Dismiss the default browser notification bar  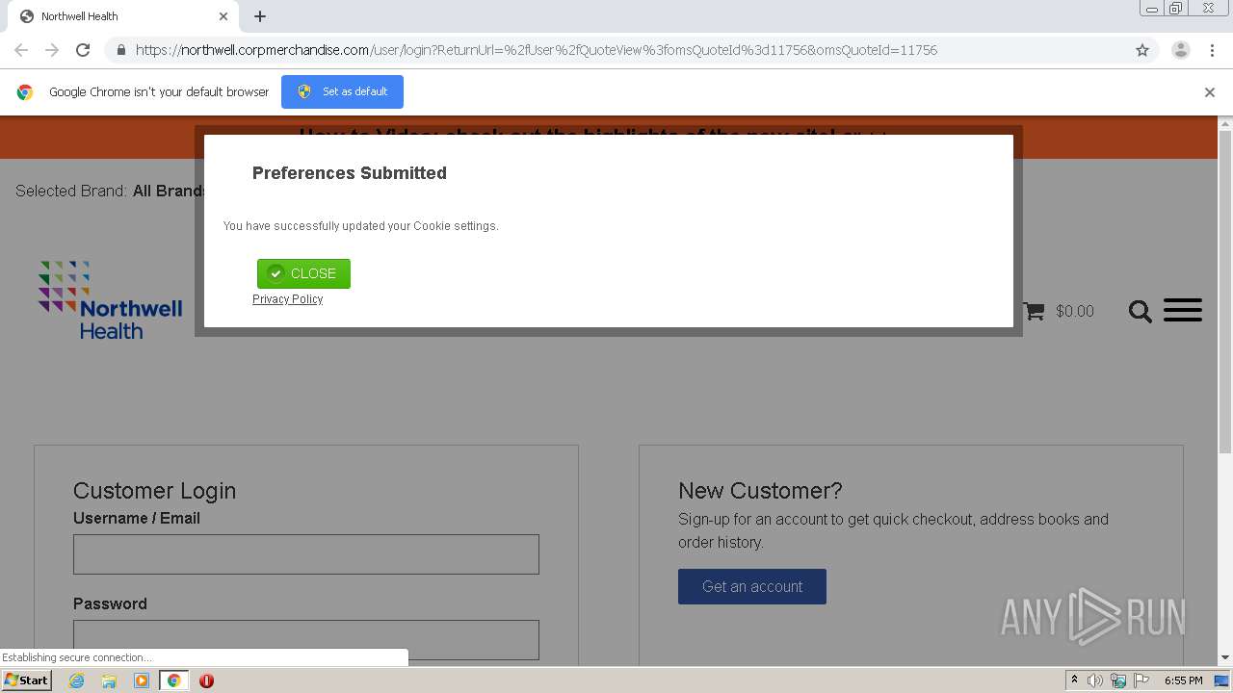pyautogui.click(x=1210, y=92)
